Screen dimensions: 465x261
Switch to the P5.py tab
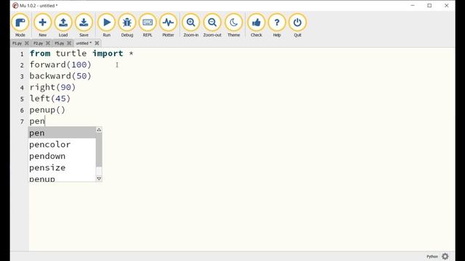(59, 43)
